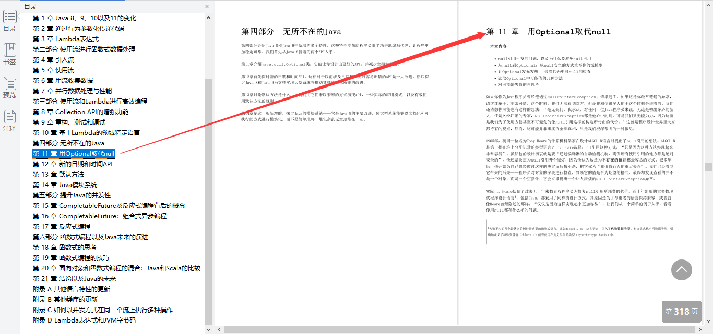Go to 第 3 章 Lambda表达式

(65, 39)
